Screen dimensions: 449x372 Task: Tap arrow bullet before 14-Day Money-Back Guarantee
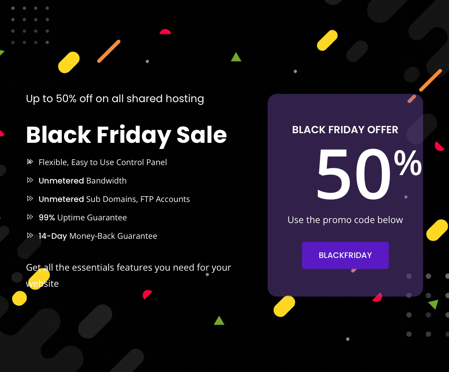pos(30,236)
